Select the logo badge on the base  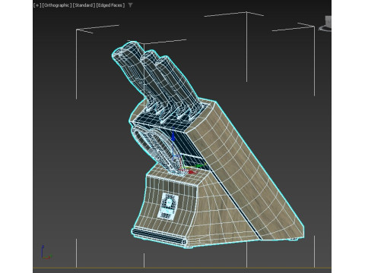point(169,206)
